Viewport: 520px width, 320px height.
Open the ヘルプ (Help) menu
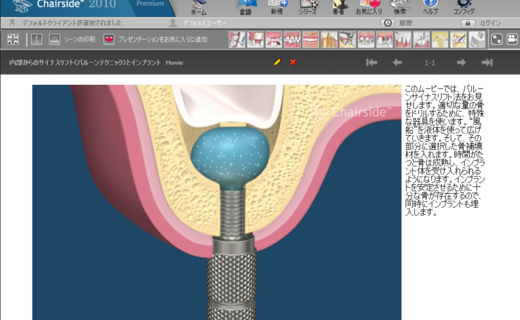click(430, 7)
